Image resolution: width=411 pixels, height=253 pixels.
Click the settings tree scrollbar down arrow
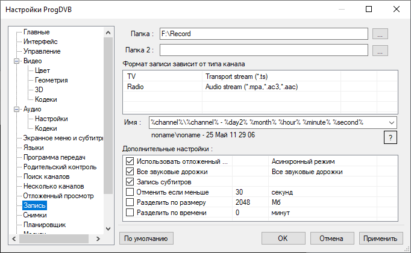click(108, 228)
